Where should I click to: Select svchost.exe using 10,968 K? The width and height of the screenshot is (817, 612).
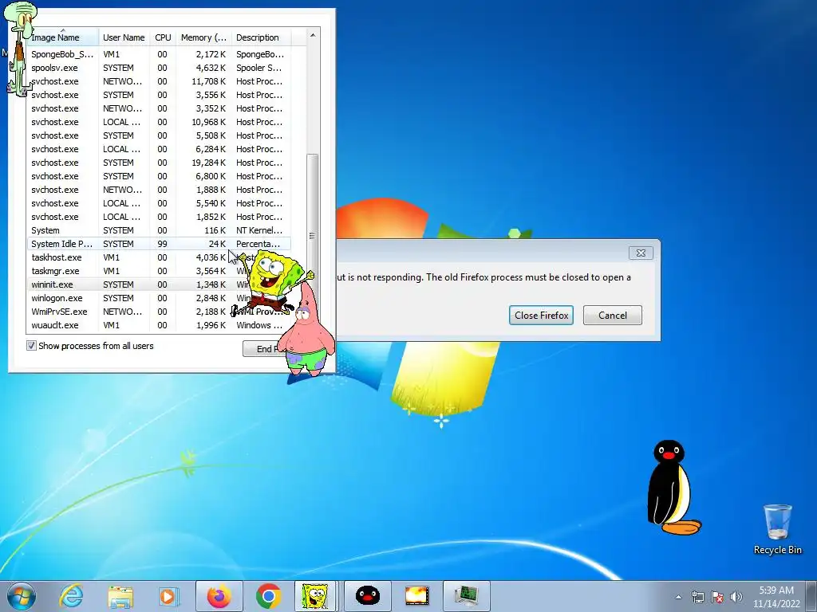pos(159,122)
